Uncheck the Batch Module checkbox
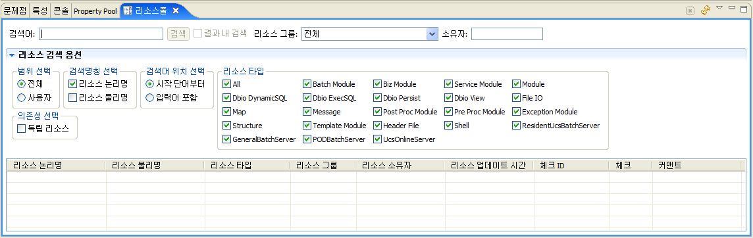Viewport: 753px width, 238px height. [x=307, y=84]
